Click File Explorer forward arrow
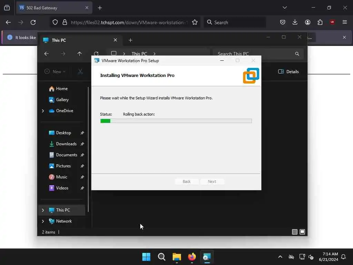353x265 pixels. click(x=63, y=53)
